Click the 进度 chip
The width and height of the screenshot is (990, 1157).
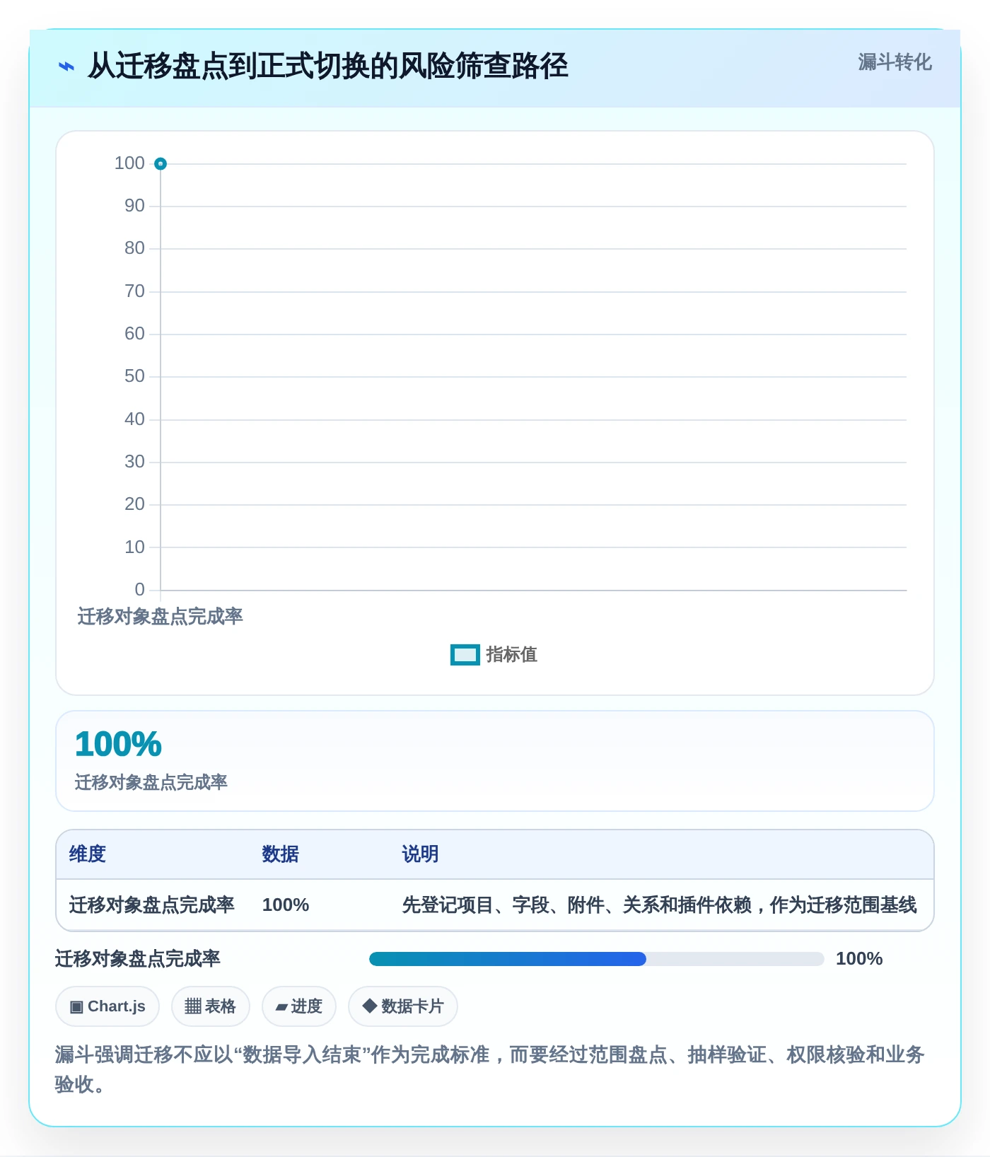point(299,1006)
